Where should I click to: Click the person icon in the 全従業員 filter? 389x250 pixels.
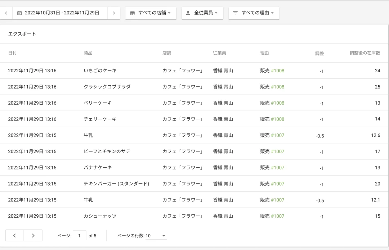point(188,13)
